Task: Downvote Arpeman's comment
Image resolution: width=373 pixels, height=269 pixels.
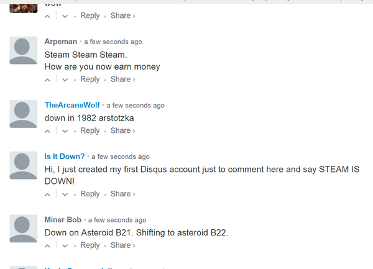Action: tap(65, 80)
